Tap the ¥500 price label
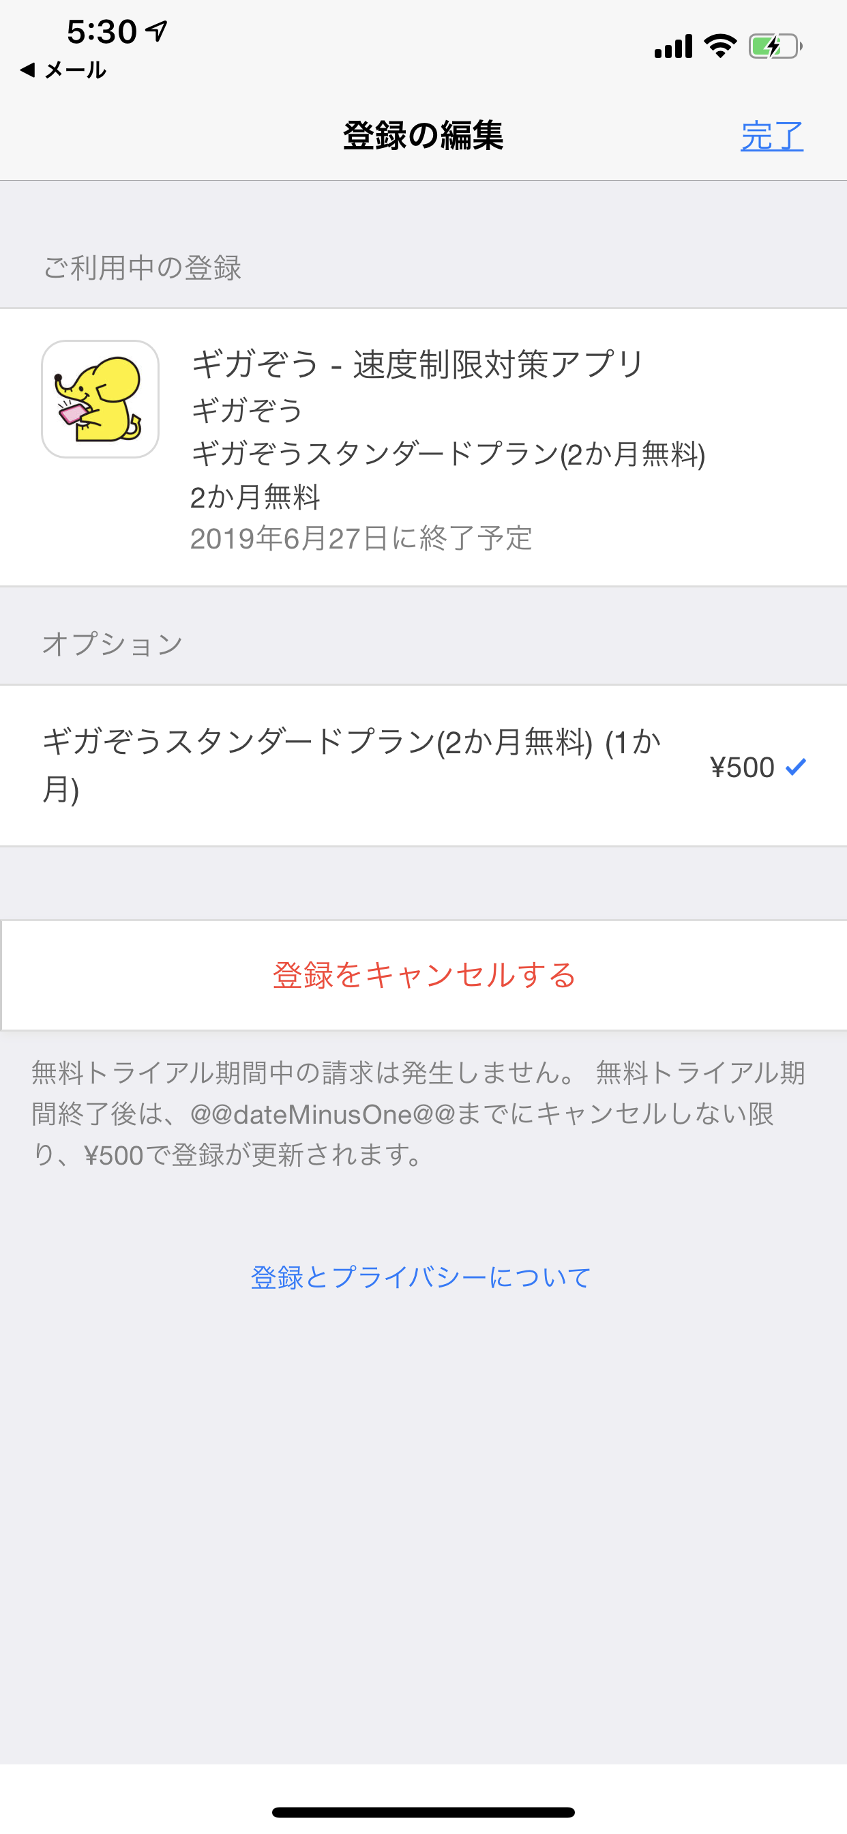This screenshot has height=1834, width=847. click(742, 768)
